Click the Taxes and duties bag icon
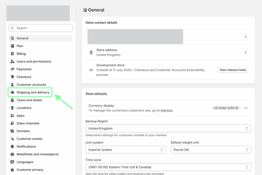The width and height of the screenshot is (262, 175). click(12, 100)
